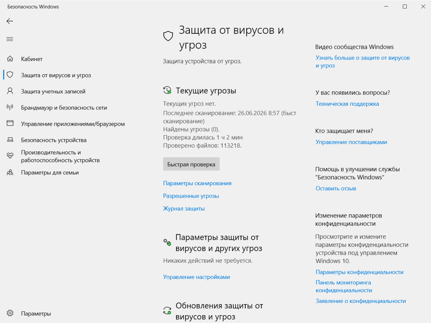Open Параметры at the sidebar bottom

pyautogui.click(x=36, y=313)
